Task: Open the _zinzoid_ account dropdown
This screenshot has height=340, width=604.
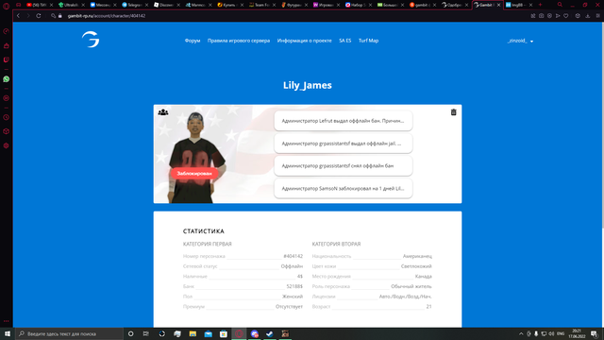Action: (x=520, y=41)
